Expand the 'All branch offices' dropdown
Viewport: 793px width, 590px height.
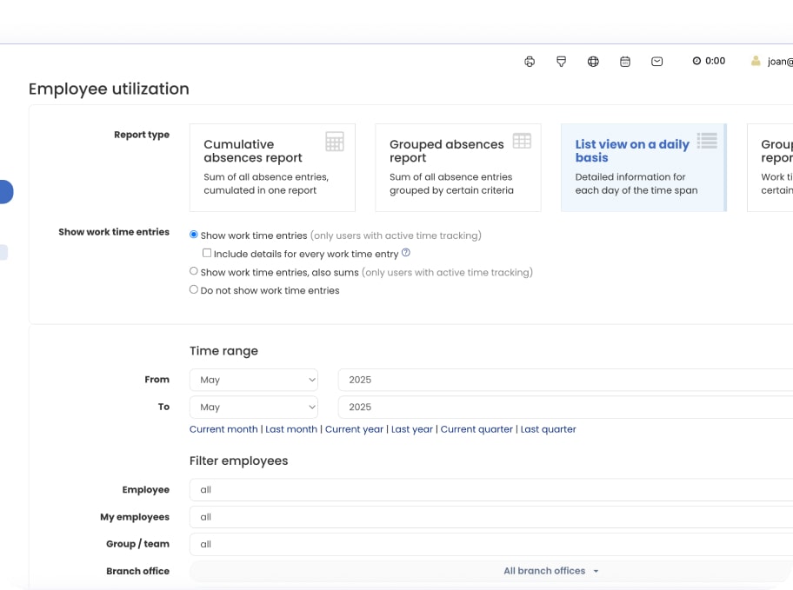551,571
